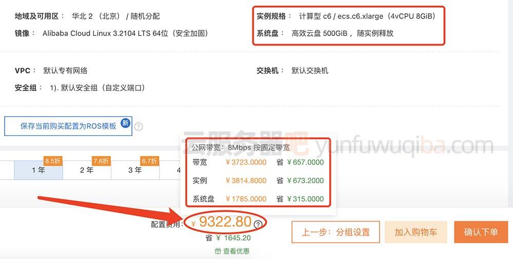Go back via 上一步：分组设置 button
513x259 pixels.
pyautogui.click(x=336, y=232)
